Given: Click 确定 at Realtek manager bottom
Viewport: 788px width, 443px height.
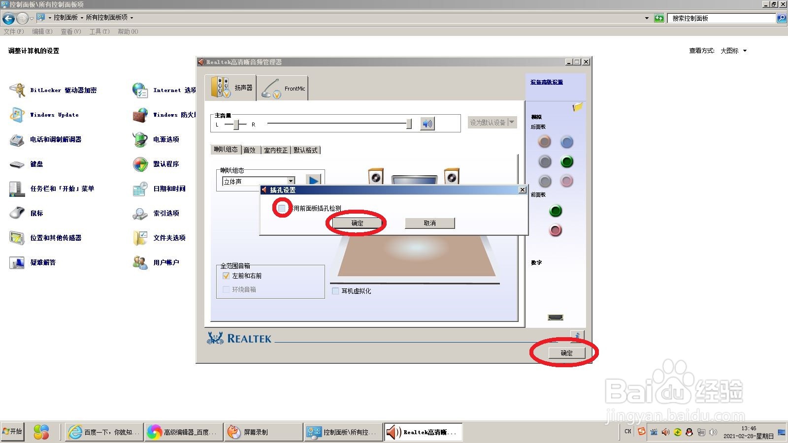Looking at the screenshot, I should pyautogui.click(x=566, y=353).
